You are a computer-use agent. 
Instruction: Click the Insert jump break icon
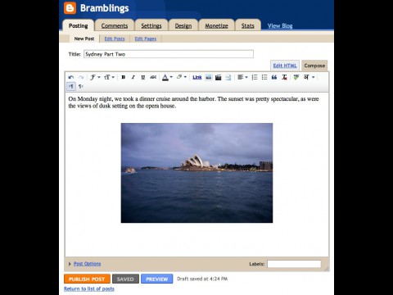[x=228, y=77]
